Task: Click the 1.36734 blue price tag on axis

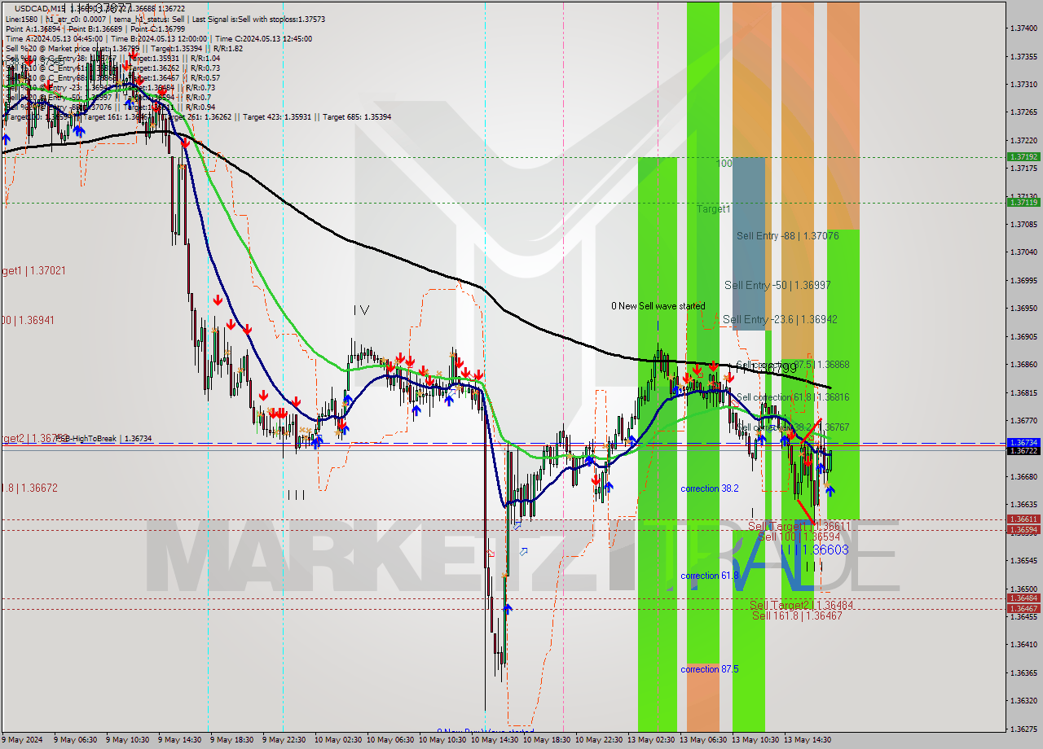Action: point(1023,443)
